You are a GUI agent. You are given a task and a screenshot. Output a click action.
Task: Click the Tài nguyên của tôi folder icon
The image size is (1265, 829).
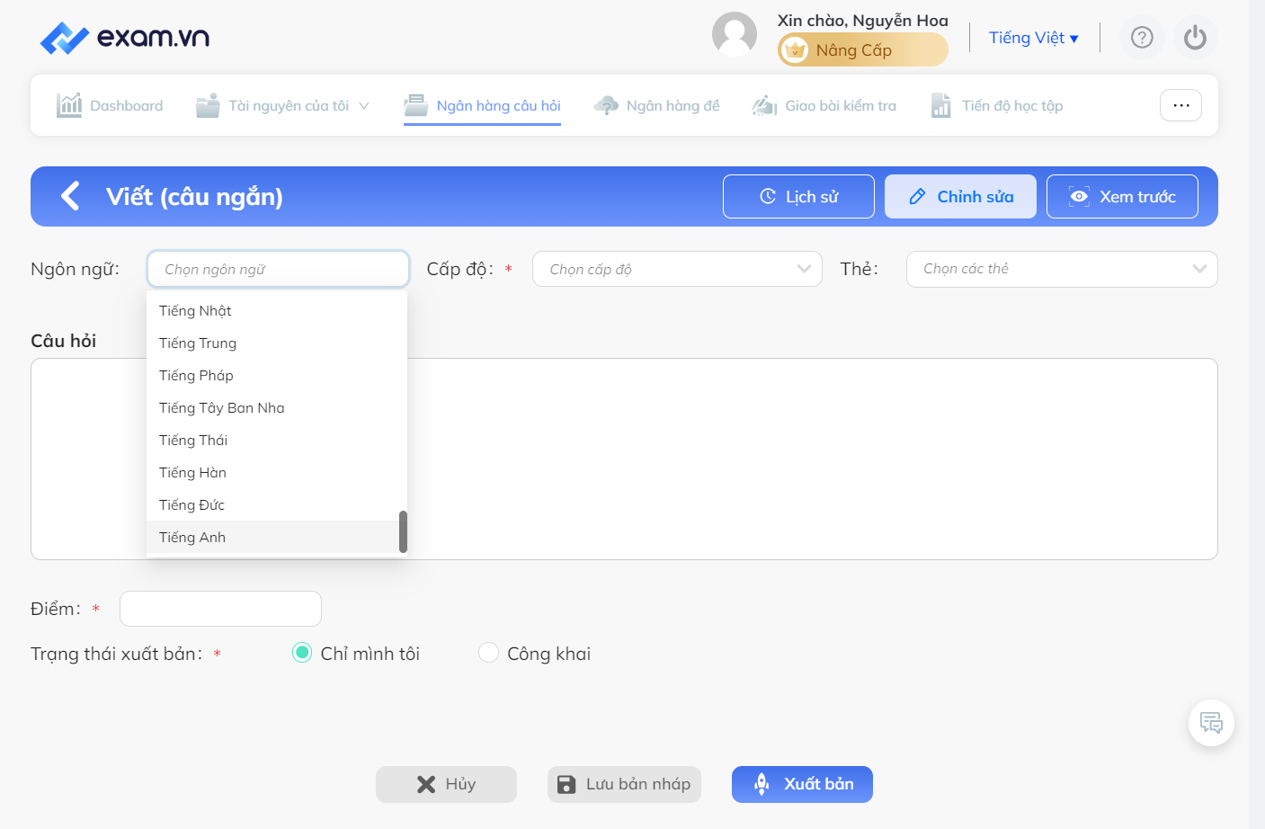(208, 105)
